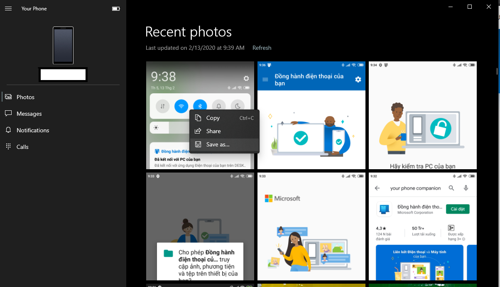Open the hamburger navigation menu
The image size is (500, 287).
point(8,9)
